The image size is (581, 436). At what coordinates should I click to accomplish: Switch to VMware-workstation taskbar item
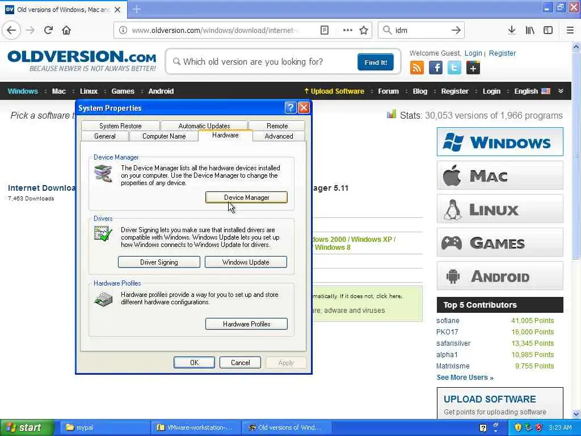tap(196, 427)
